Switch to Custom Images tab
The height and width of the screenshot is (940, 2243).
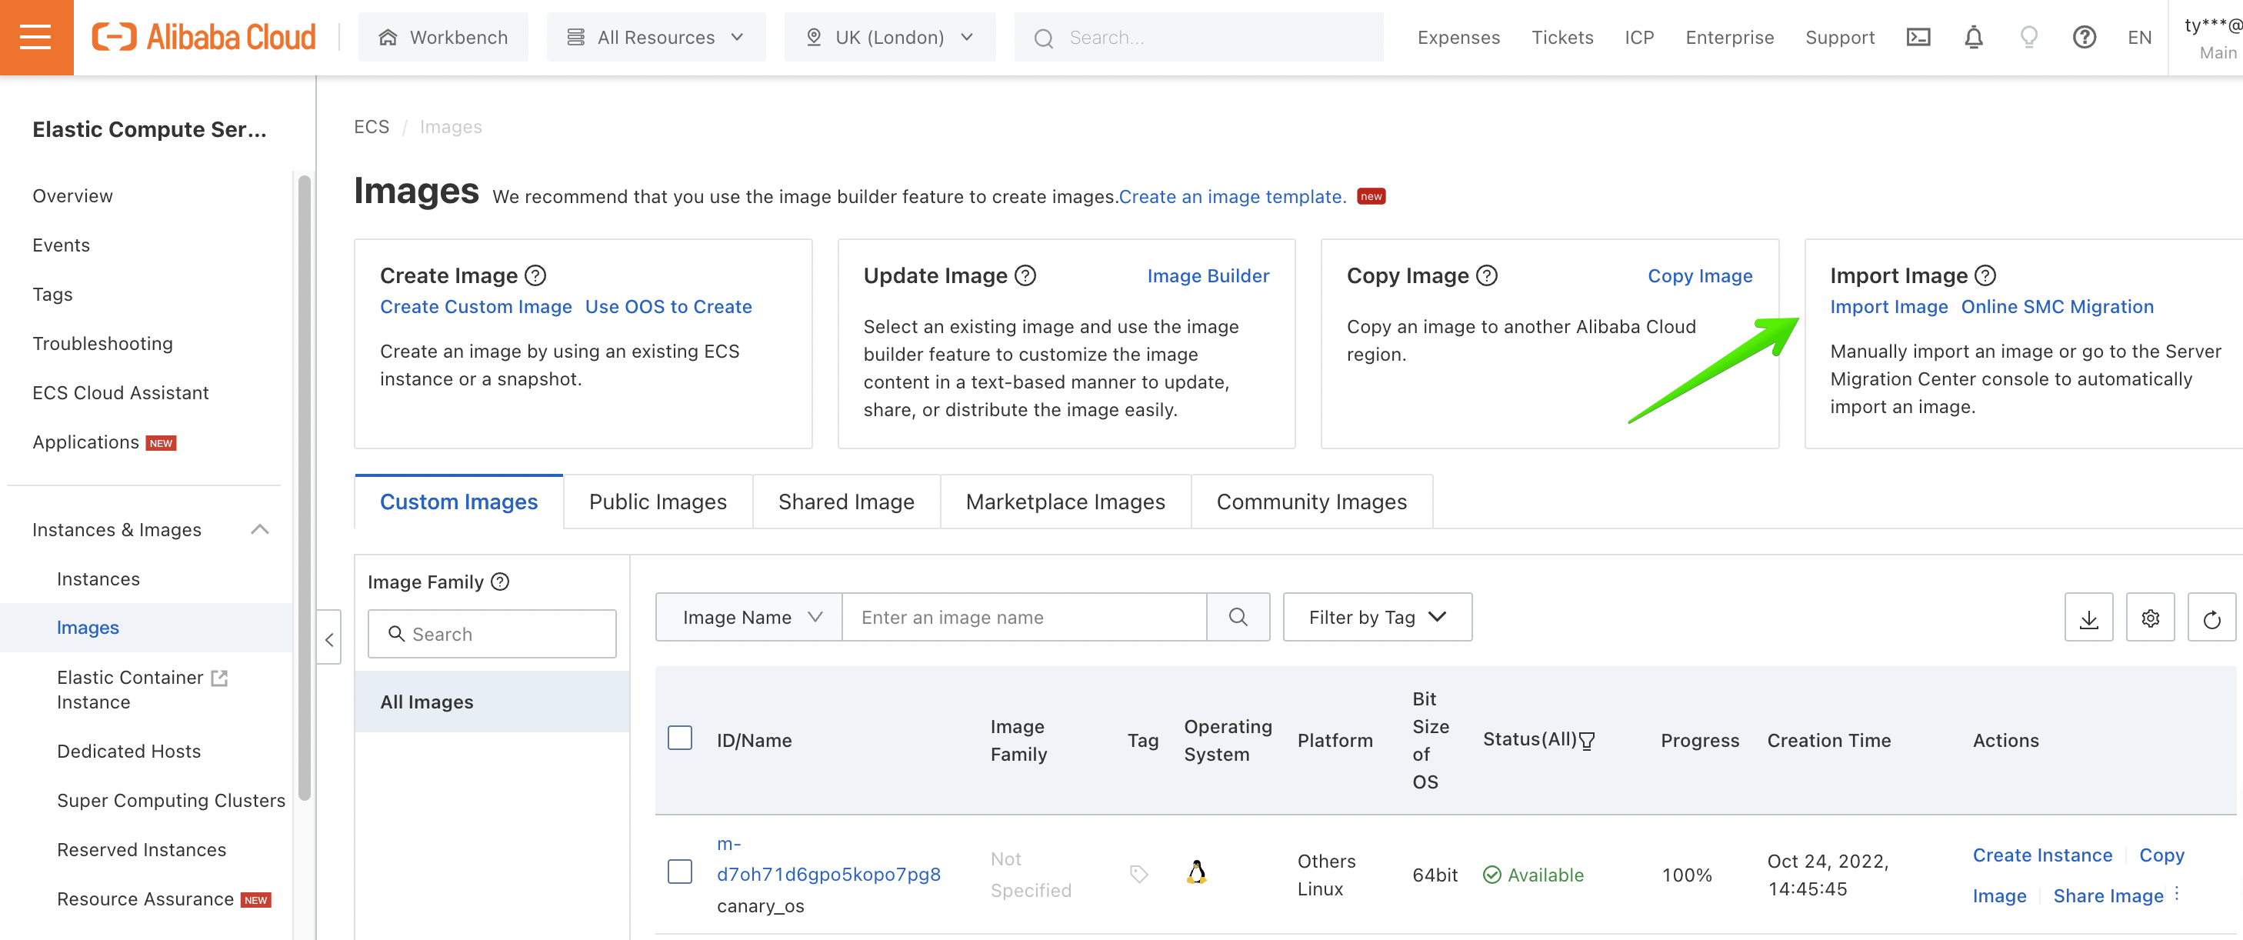click(459, 502)
